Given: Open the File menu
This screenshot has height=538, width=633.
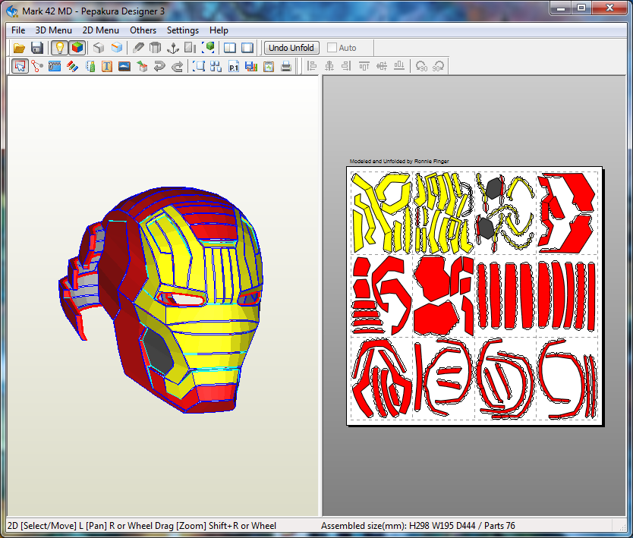Looking at the screenshot, I should [18, 30].
